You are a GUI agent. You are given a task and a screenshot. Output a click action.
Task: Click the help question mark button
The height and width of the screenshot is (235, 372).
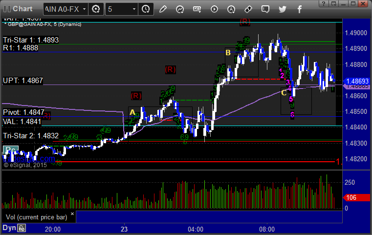click(324, 3)
